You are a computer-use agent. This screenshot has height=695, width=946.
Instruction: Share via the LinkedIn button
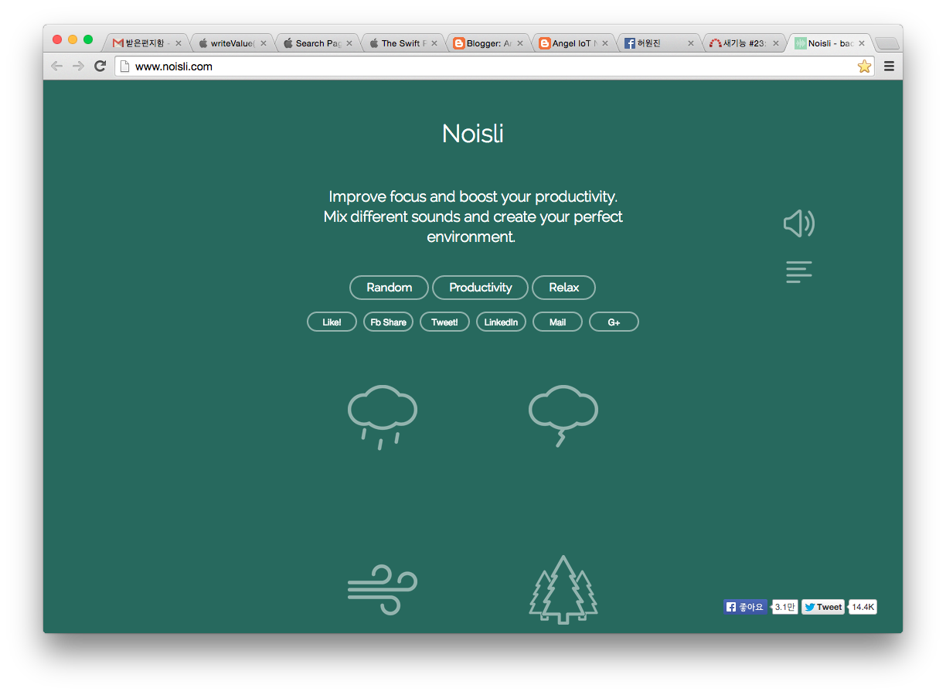click(x=501, y=322)
